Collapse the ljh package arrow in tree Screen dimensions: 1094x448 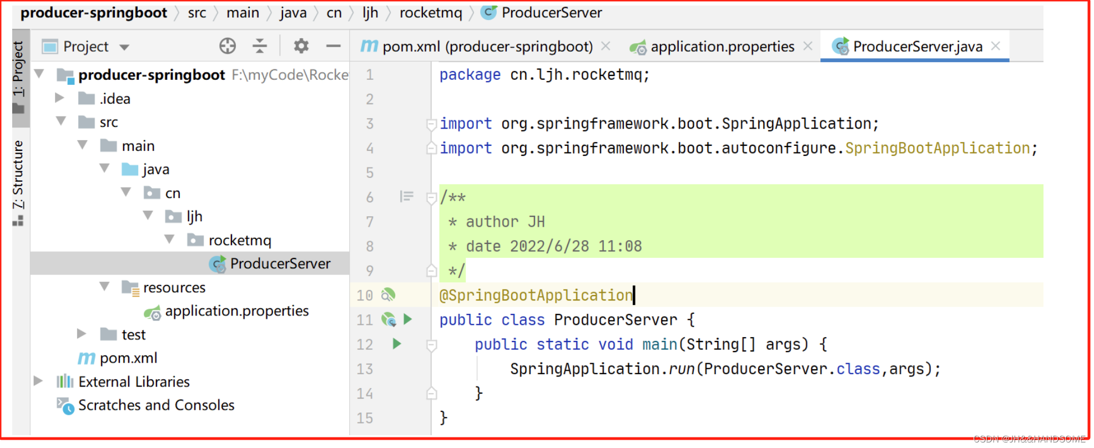[x=148, y=216]
